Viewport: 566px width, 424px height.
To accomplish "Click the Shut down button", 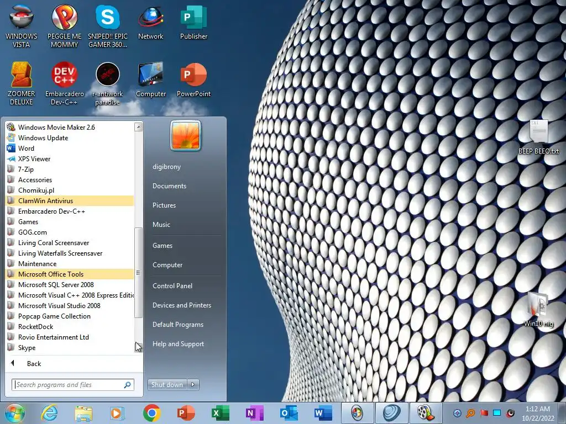I will [167, 385].
